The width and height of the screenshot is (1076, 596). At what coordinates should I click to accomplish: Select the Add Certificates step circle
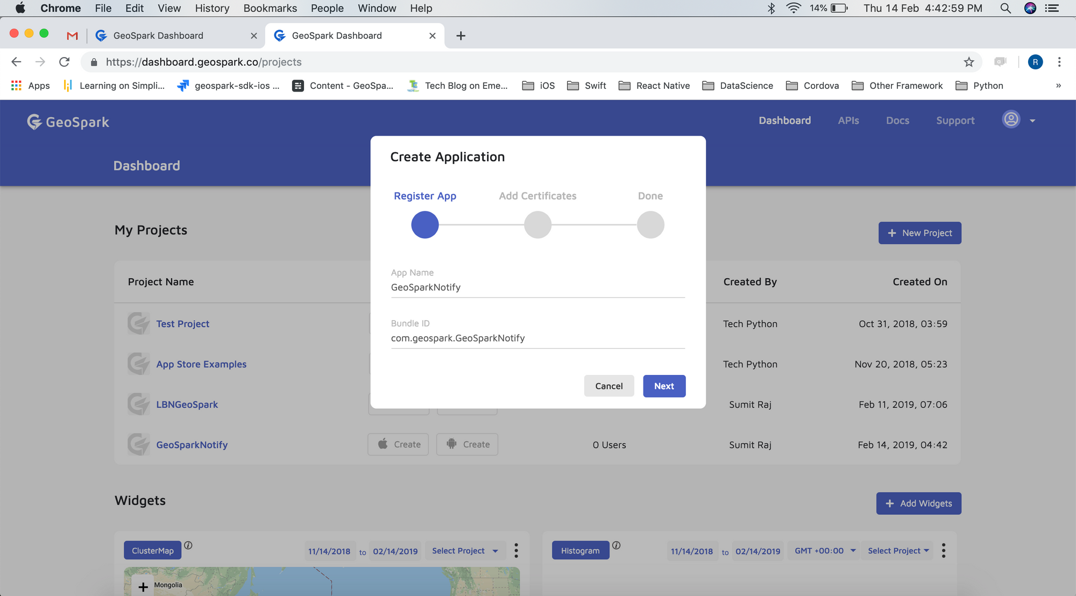point(537,224)
